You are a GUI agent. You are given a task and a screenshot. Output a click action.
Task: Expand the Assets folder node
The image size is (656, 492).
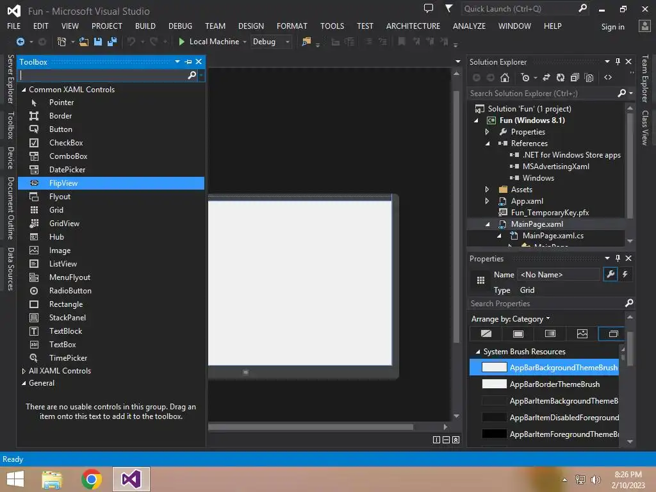[487, 190]
